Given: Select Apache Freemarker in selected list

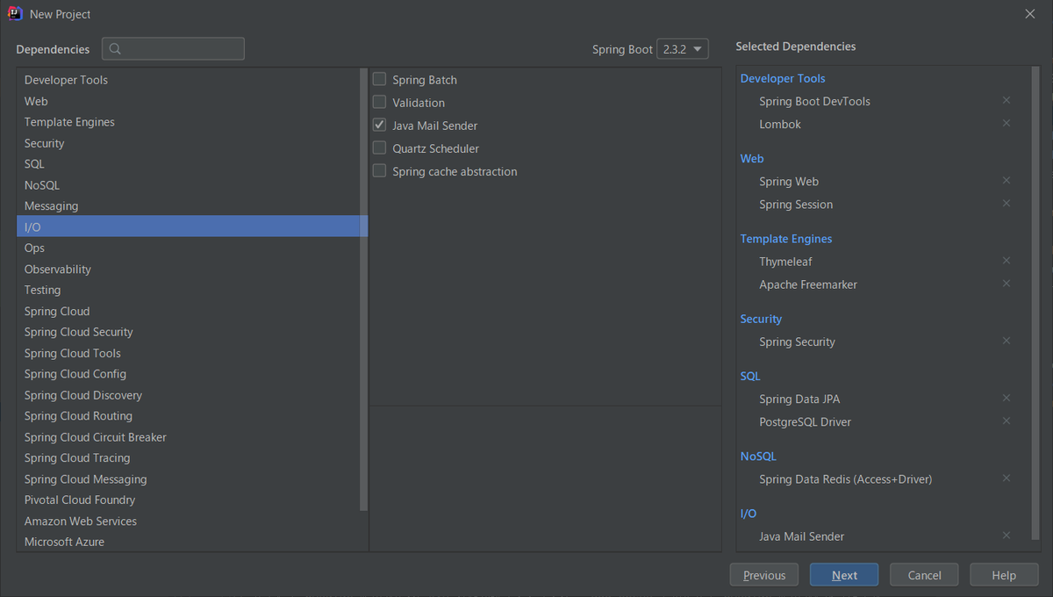Looking at the screenshot, I should (x=808, y=284).
